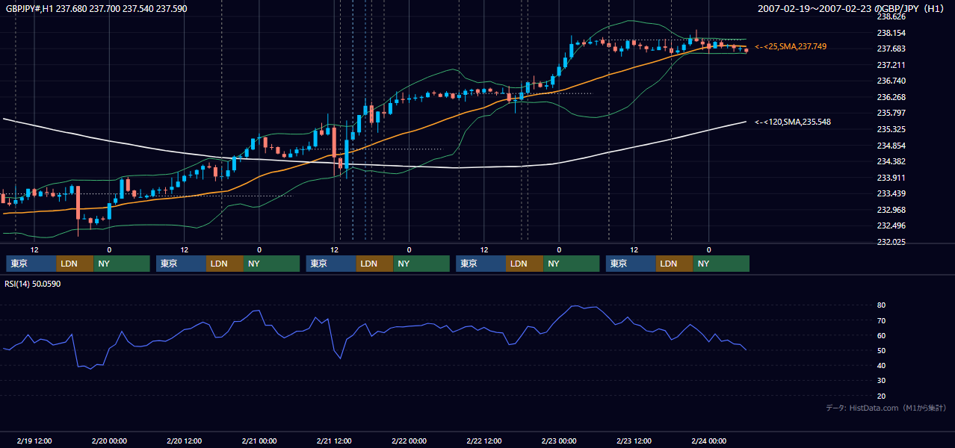Screen dimensions: 955x448
Task: Click the RSI axis level 40
Action: click(882, 365)
